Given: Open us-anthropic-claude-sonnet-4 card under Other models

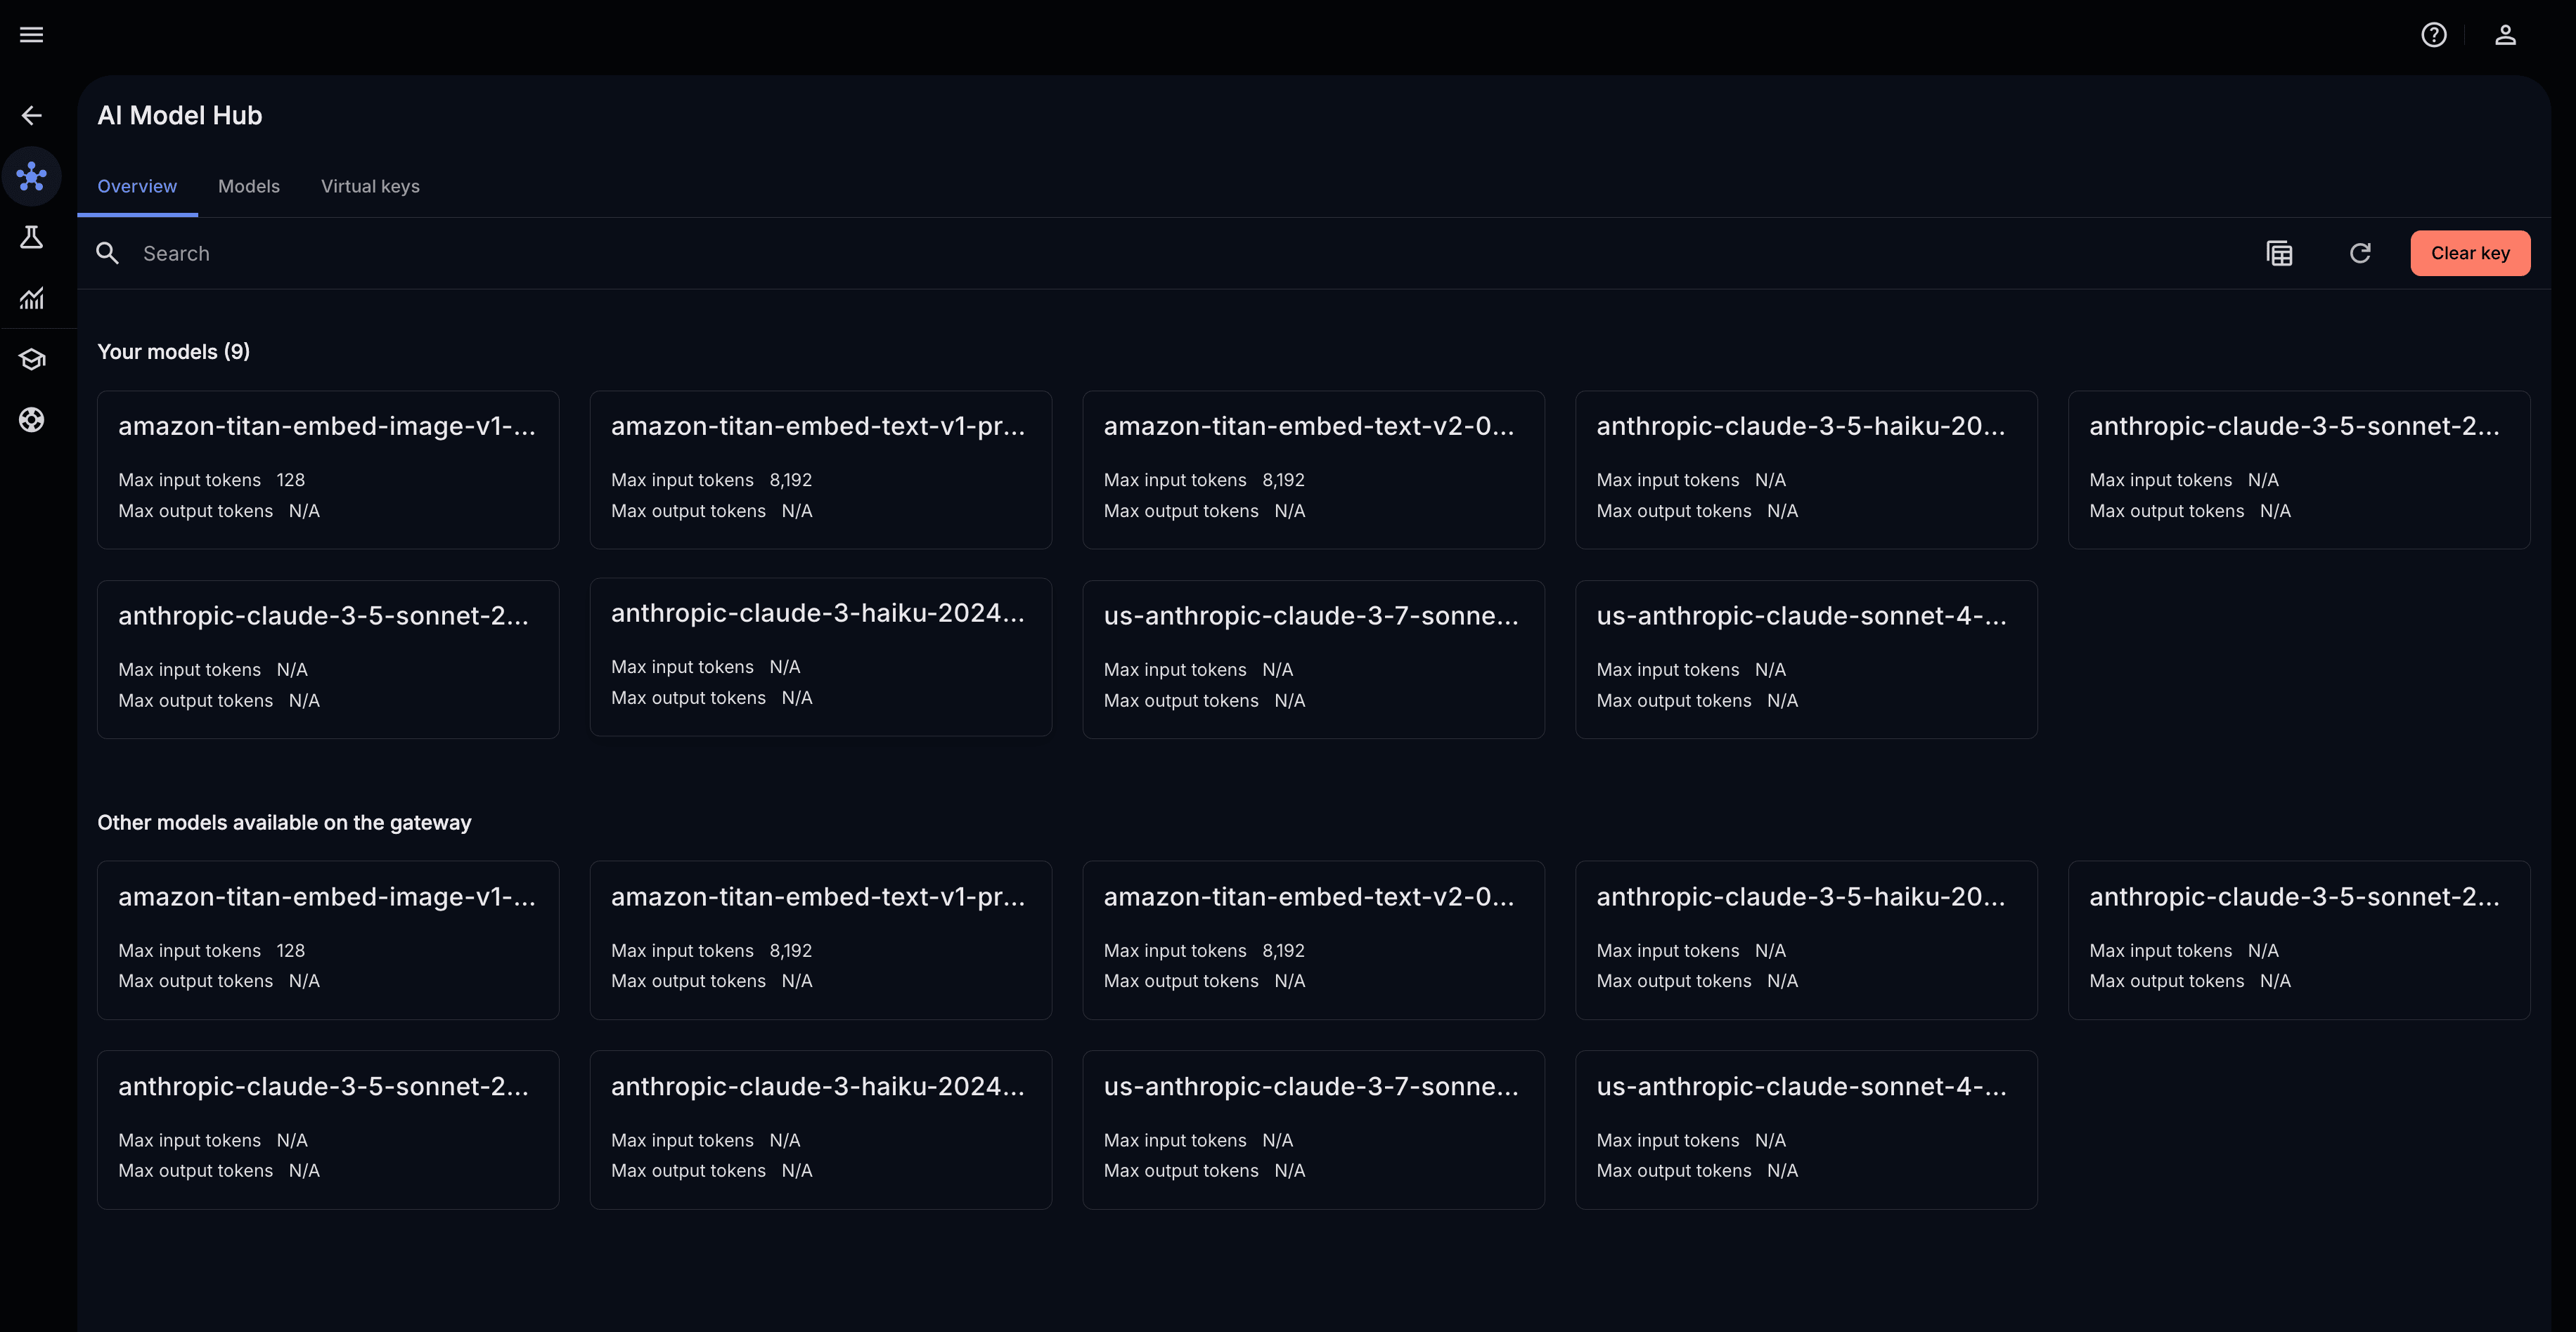Looking at the screenshot, I should click(1806, 1130).
